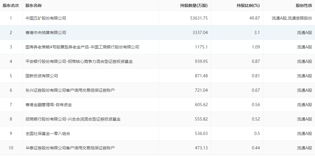Click rank number 5 cell
The width and height of the screenshot is (315, 156).
coord(11,76)
